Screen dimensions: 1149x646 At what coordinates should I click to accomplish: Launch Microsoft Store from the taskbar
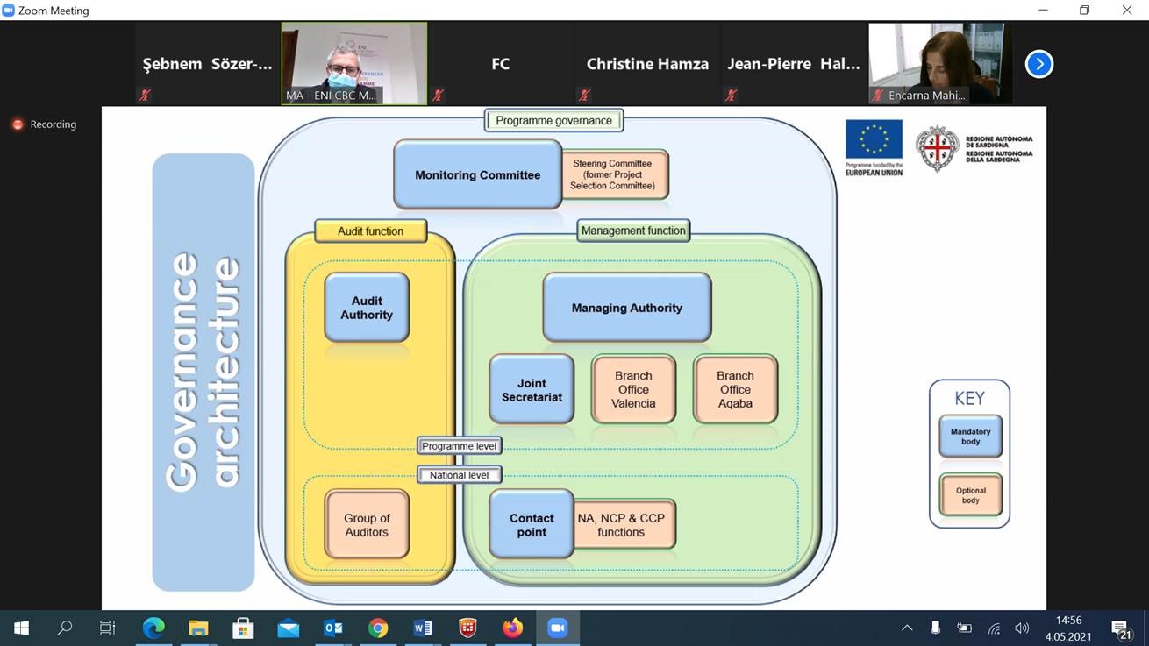243,628
